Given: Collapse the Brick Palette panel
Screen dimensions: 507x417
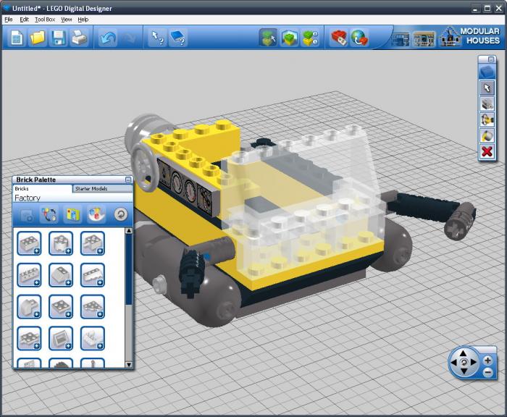Looking at the screenshot, I should (x=128, y=180).
